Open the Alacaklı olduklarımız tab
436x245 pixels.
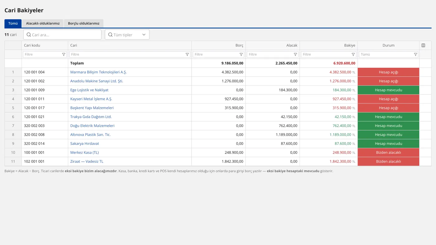tap(43, 23)
